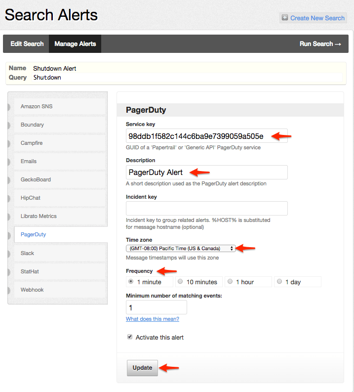354x392 pixels.
Task: Choose Campfire alert service
Action: pyautogui.click(x=60, y=143)
